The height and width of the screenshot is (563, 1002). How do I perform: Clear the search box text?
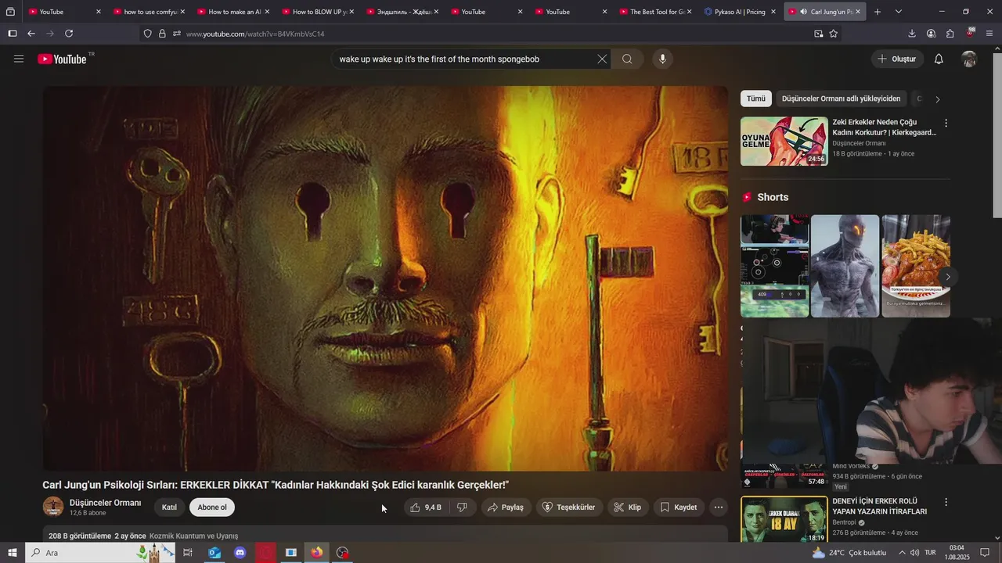point(602,59)
